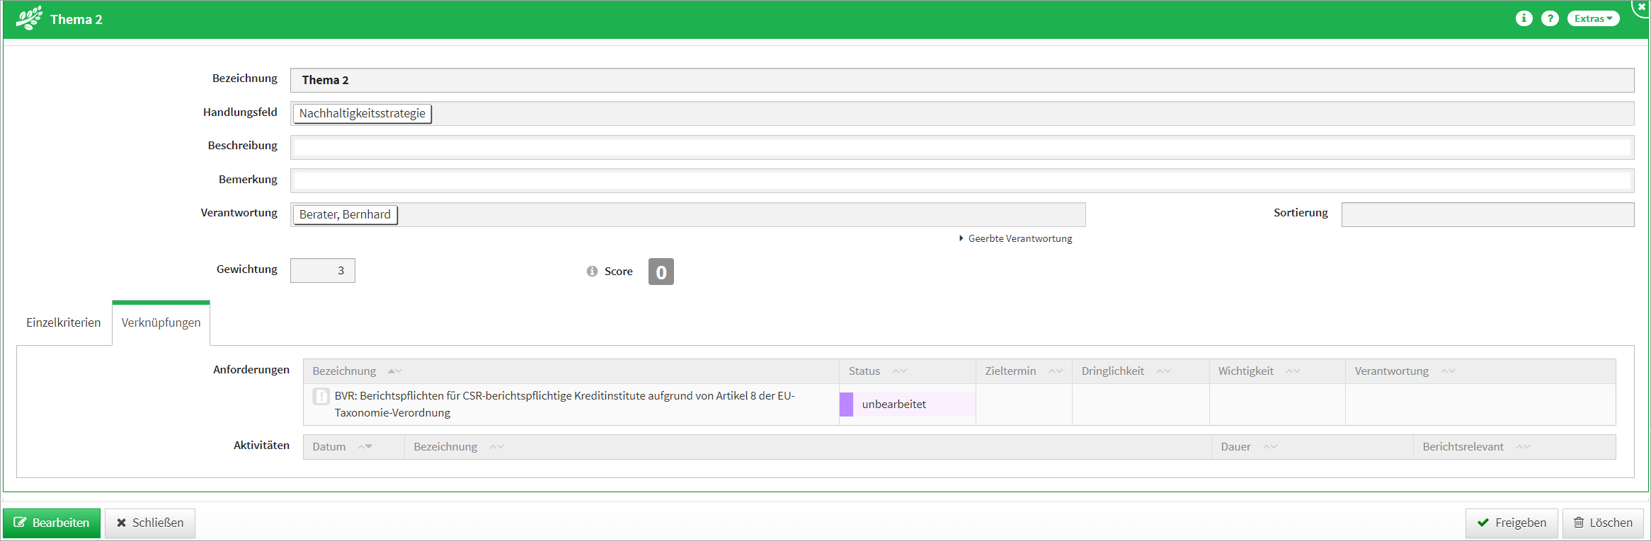Open the Extras dropdown menu
Screen dimensions: 1651x541
coord(1593,18)
